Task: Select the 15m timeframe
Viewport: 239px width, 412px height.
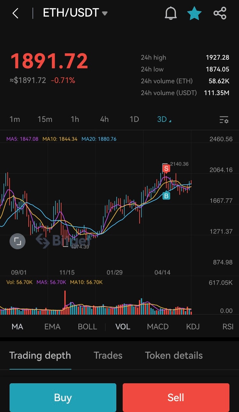Action: 45,119
